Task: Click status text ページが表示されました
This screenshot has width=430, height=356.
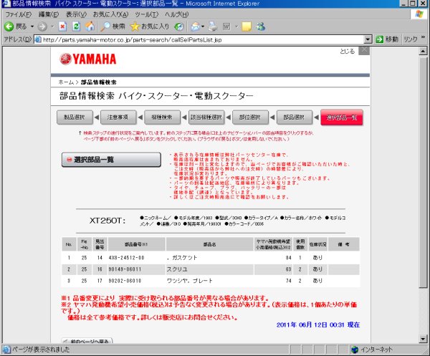Action: tap(41, 350)
